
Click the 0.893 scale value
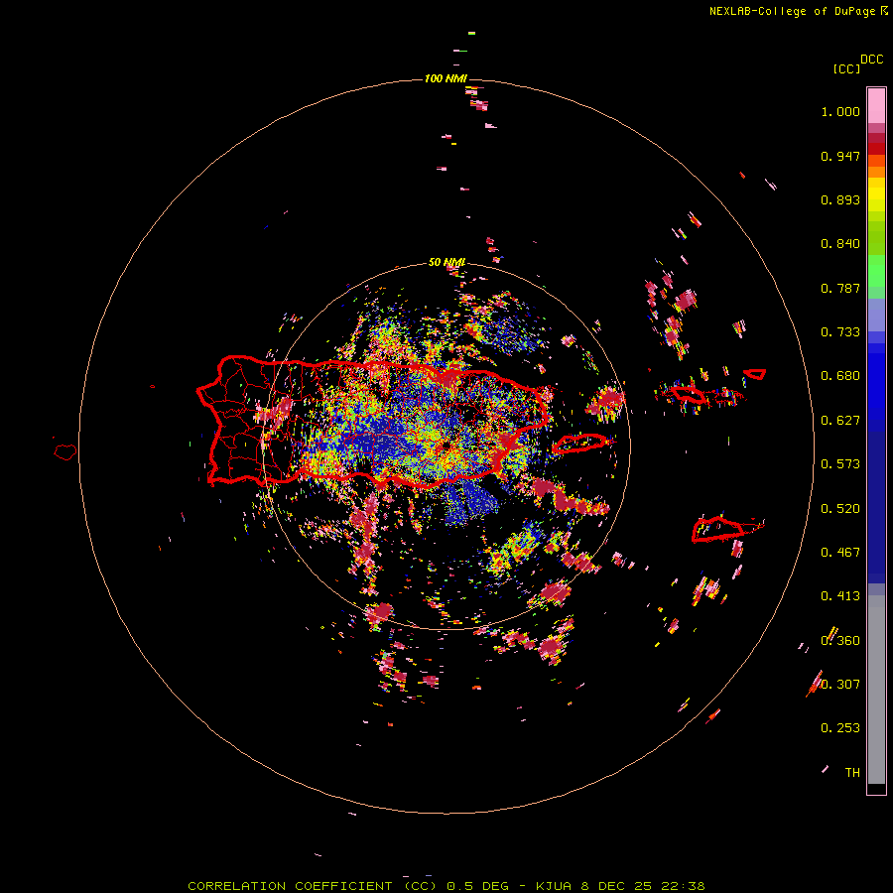pos(840,199)
